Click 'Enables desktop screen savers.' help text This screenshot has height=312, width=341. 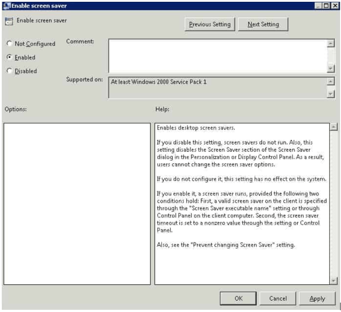(x=196, y=128)
